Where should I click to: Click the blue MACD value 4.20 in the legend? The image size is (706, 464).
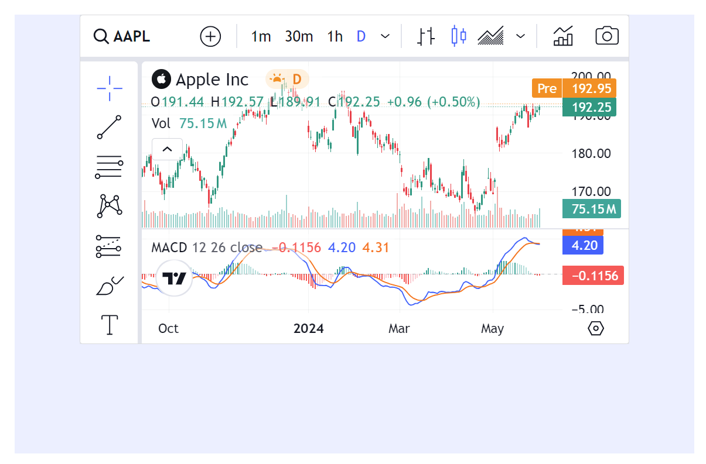pos(342,248)
